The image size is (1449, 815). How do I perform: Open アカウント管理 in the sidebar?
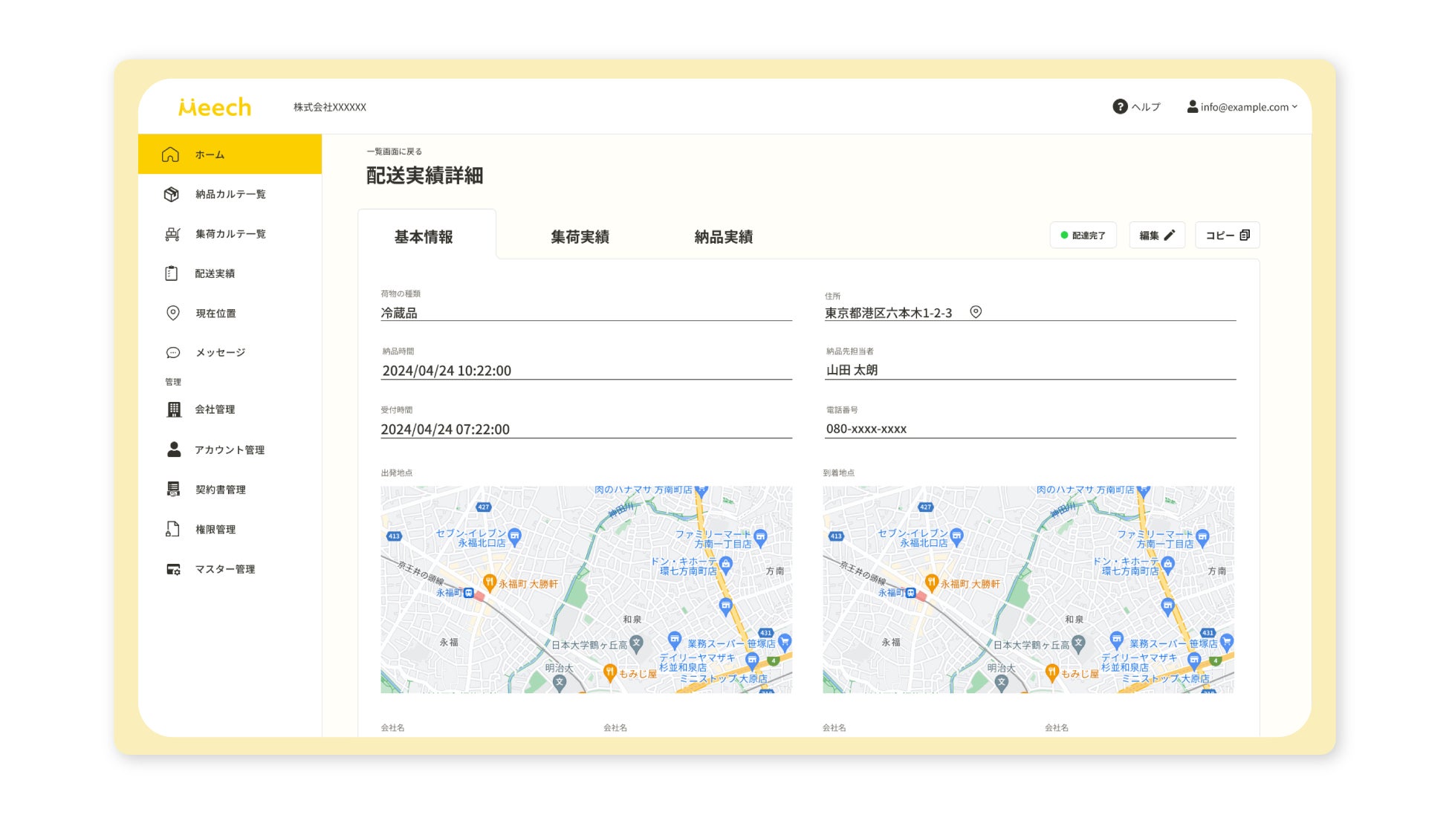tap(229, 450)
